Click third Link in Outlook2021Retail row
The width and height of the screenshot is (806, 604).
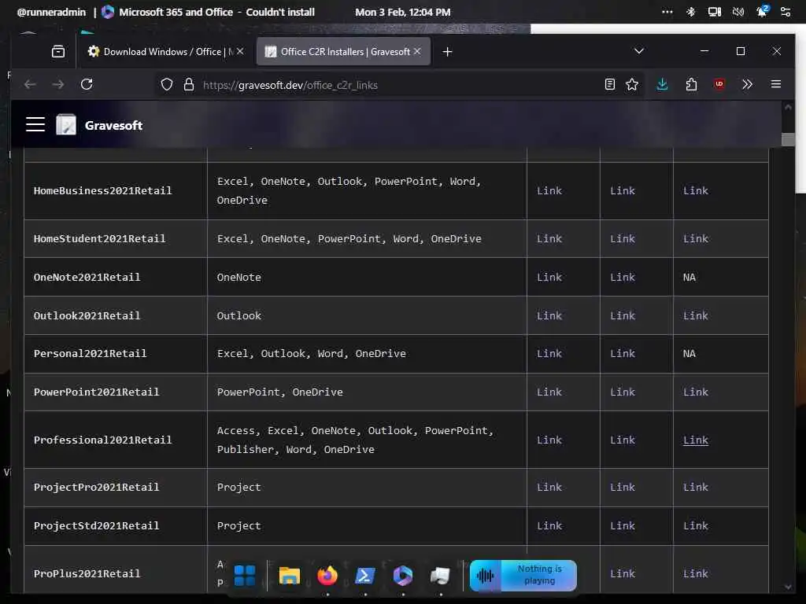(x=695, y=316)
